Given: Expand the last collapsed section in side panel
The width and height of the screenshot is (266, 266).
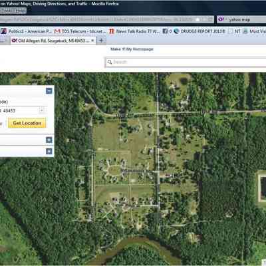Looking at the screenshot, I should pyautogui.click(x=49, y=151).
